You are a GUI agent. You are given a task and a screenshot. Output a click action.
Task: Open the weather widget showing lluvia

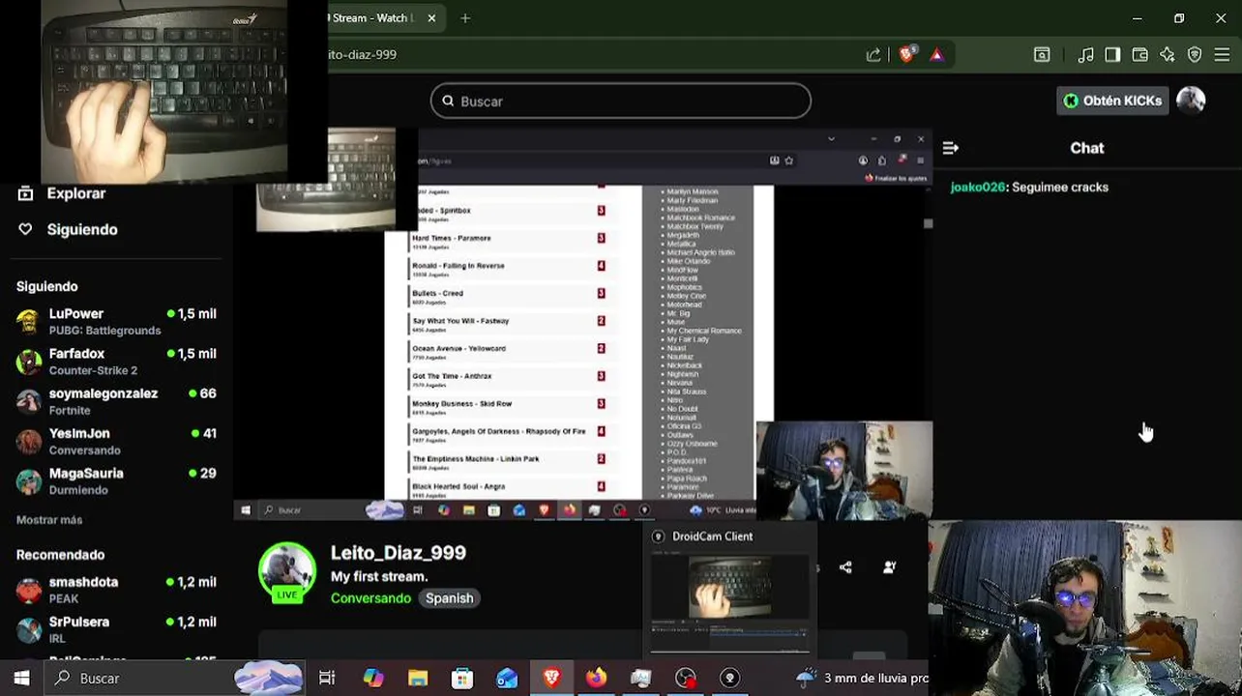pyautogui.click(x=861, y=679)
